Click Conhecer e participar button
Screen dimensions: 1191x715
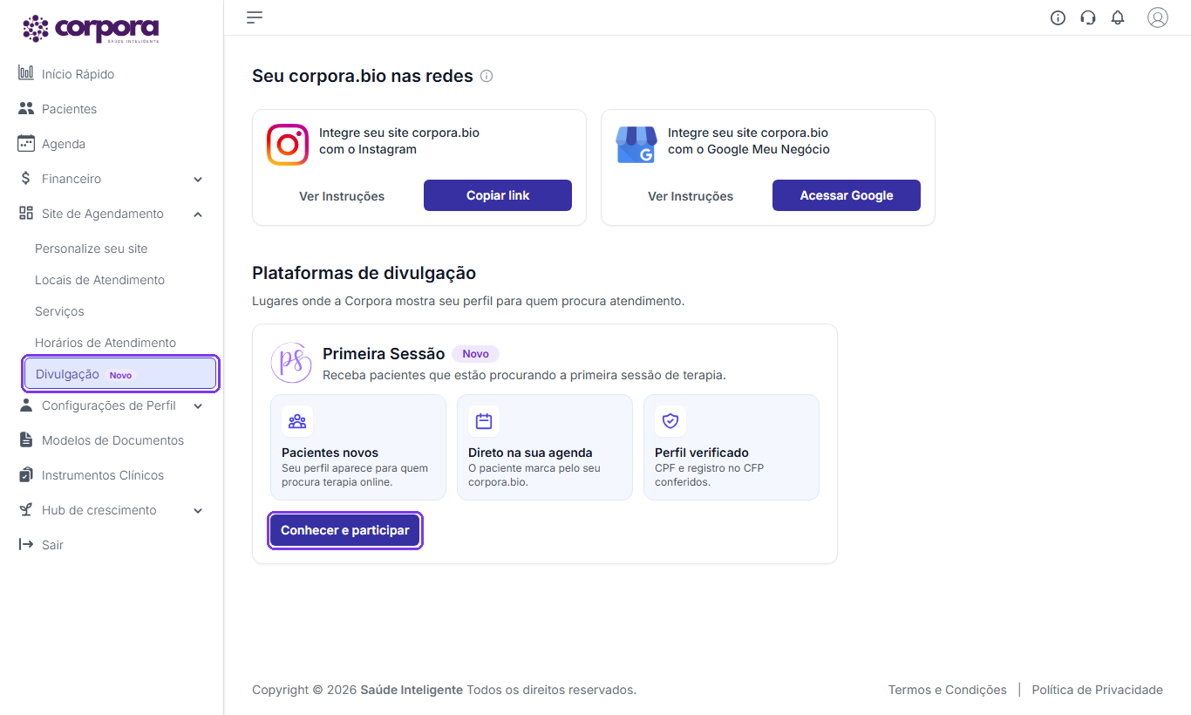point(345,530)
